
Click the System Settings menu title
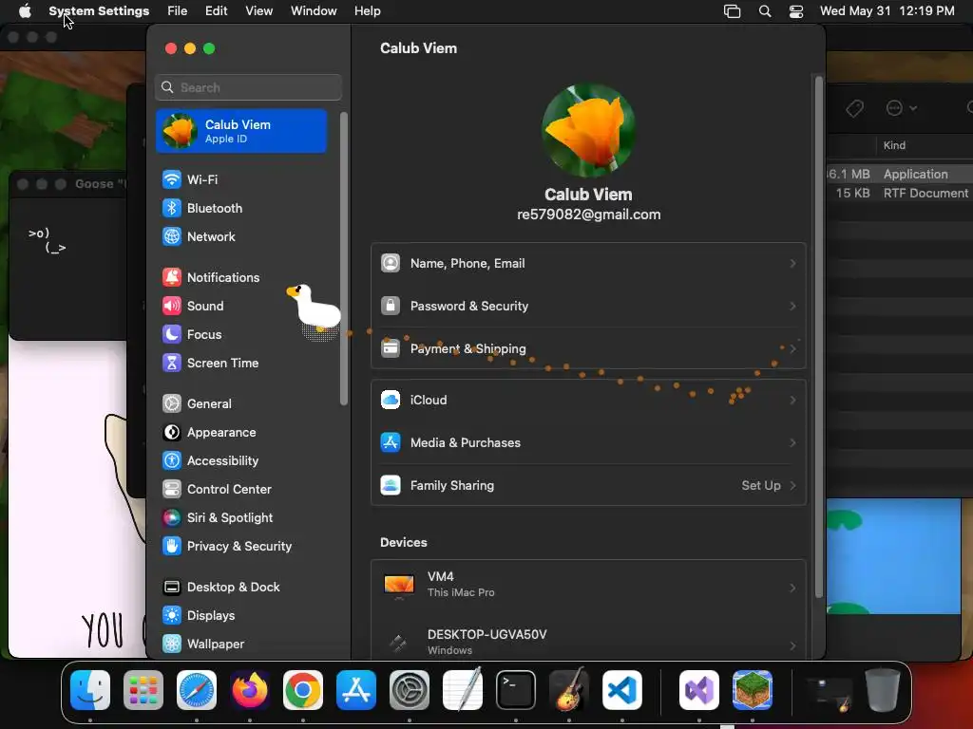pos(99,11)
